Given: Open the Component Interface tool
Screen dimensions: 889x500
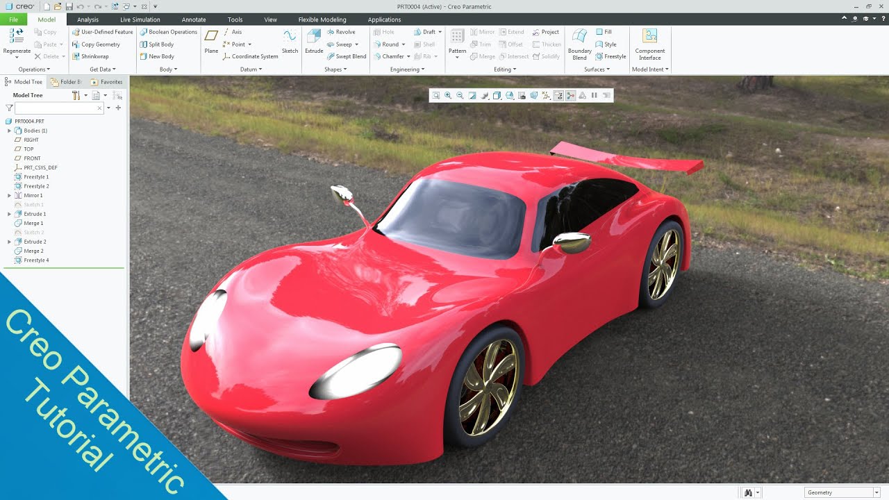Looking at the screenshot, I should (650, 44).
